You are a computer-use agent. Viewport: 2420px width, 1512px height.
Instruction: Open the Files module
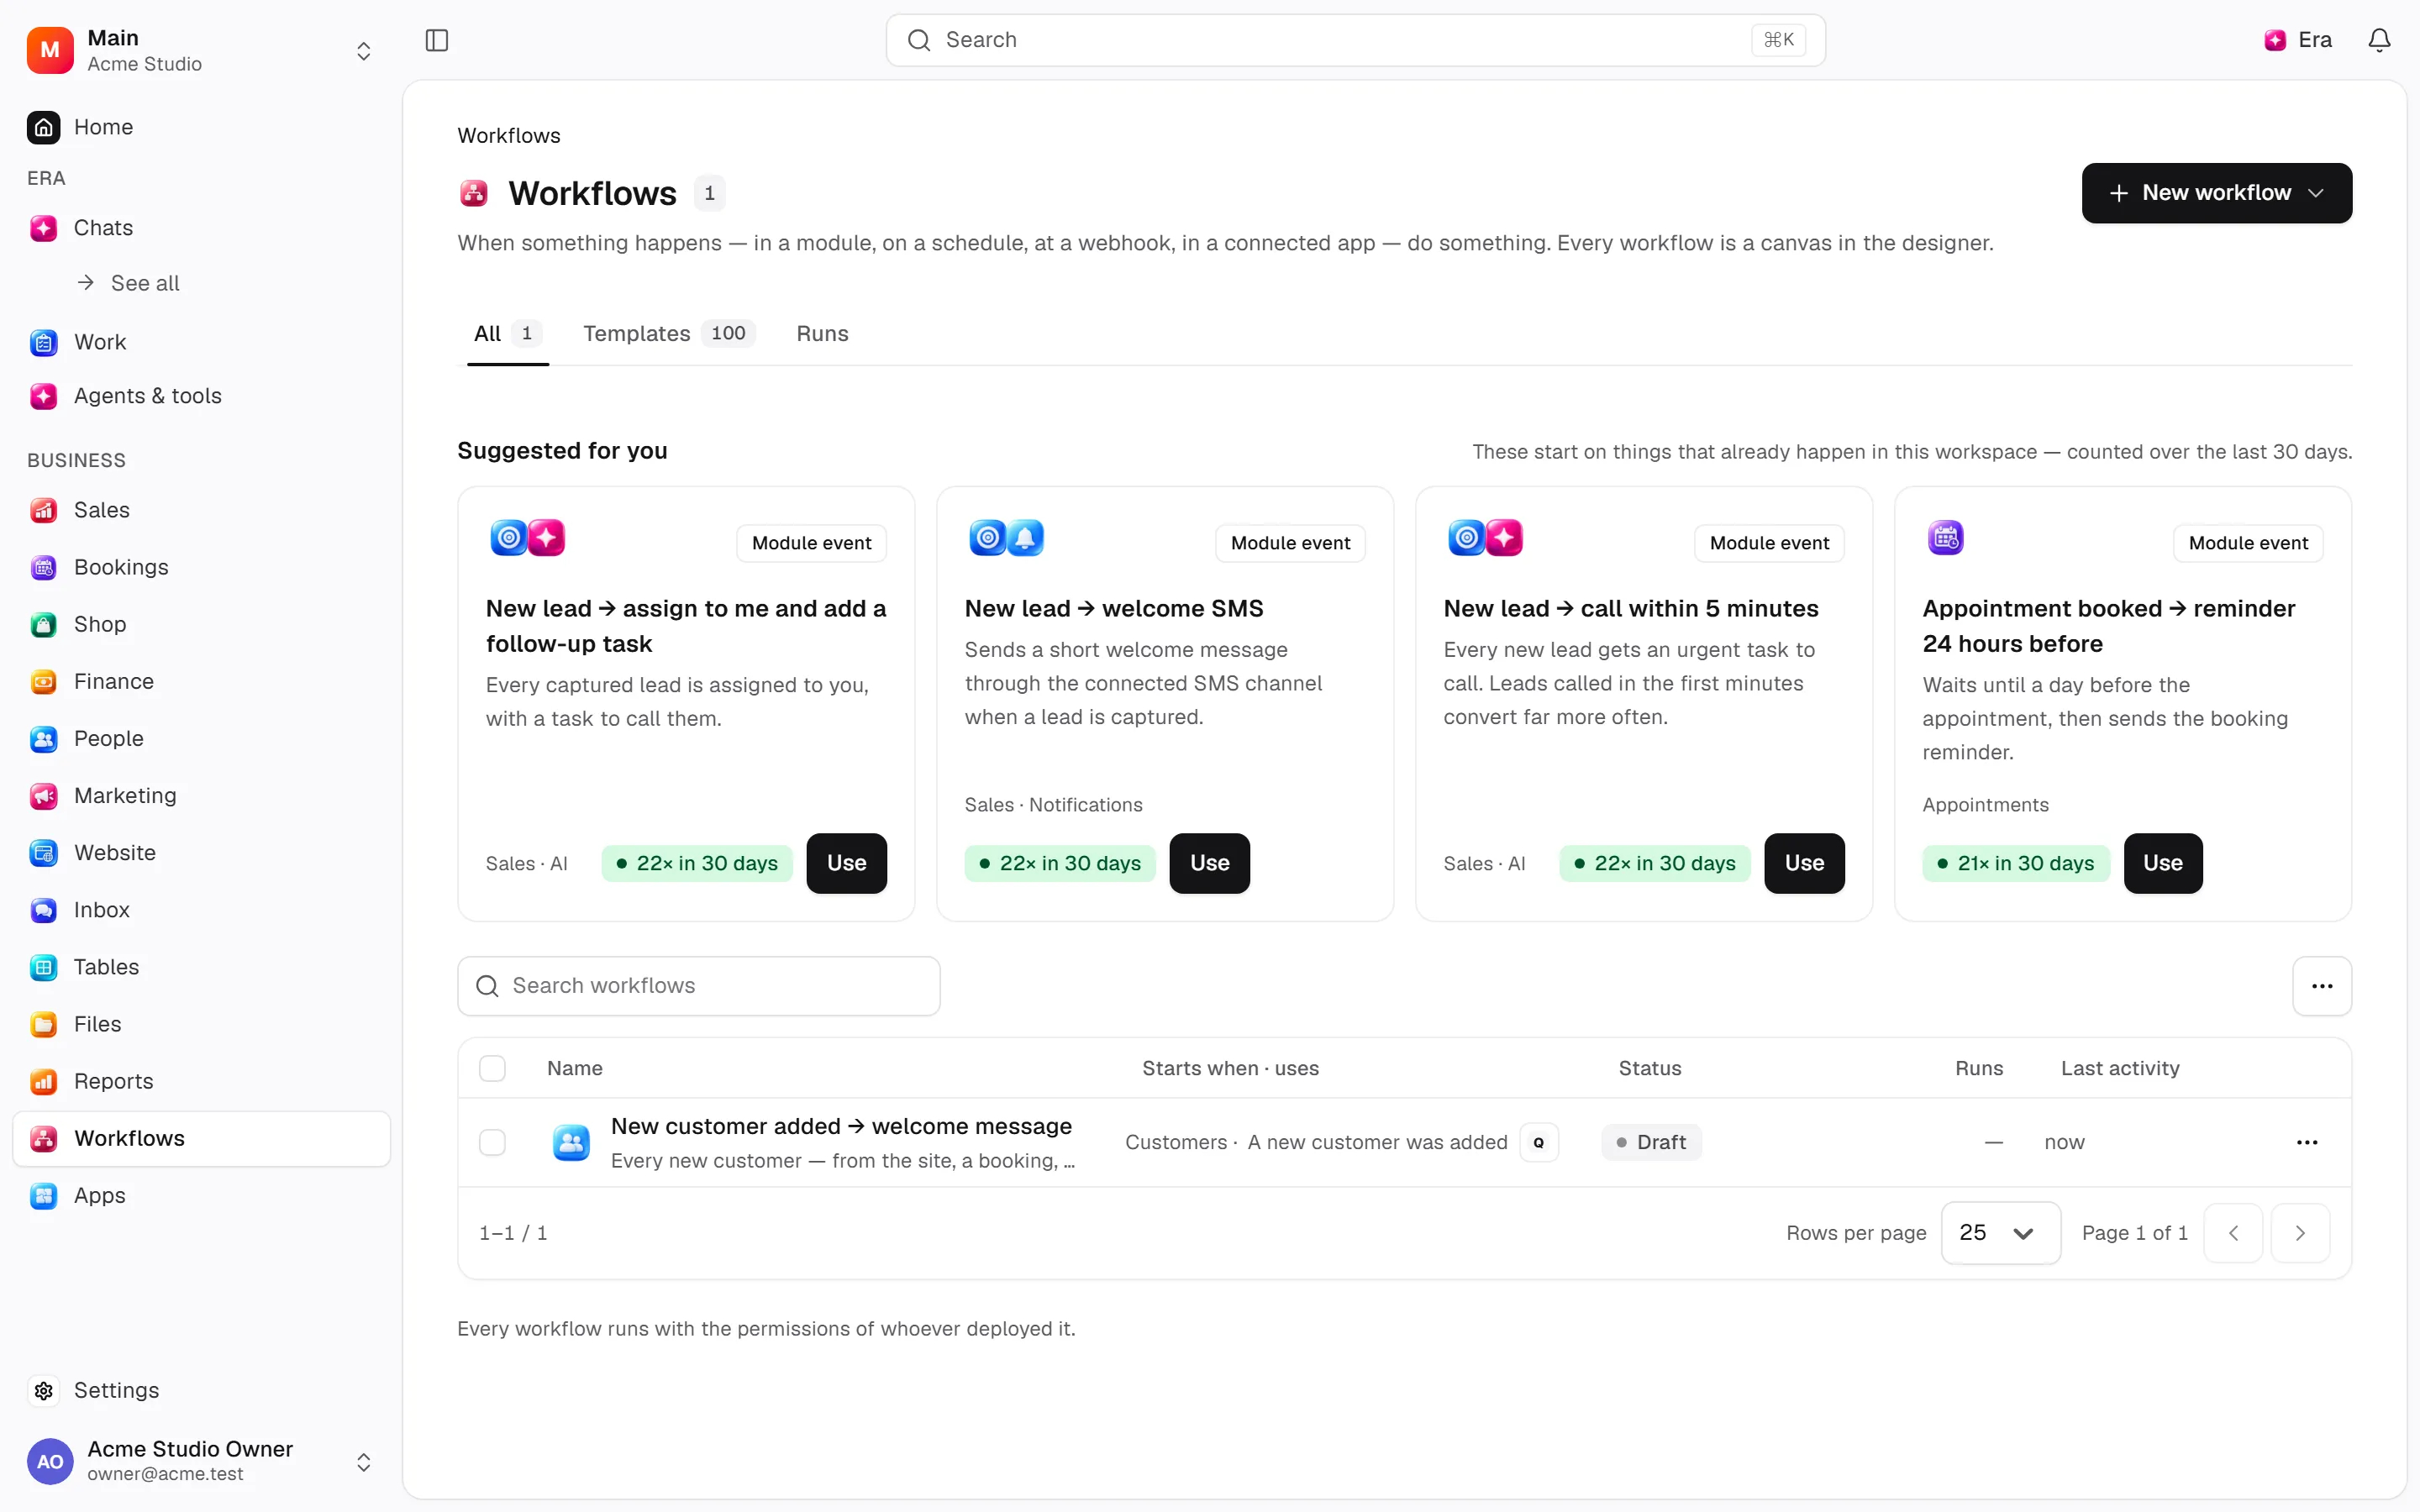coord(200,1024)
